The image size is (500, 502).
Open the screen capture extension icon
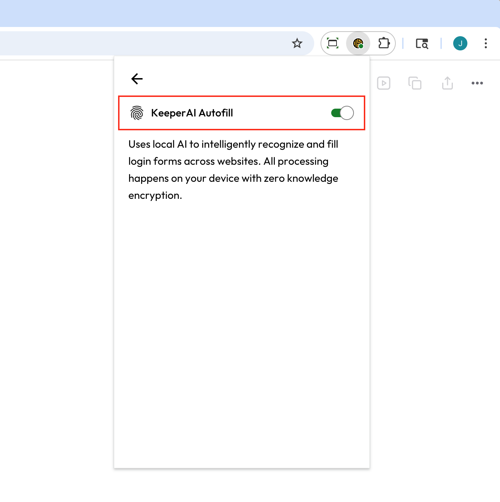[x=333, y=43]
